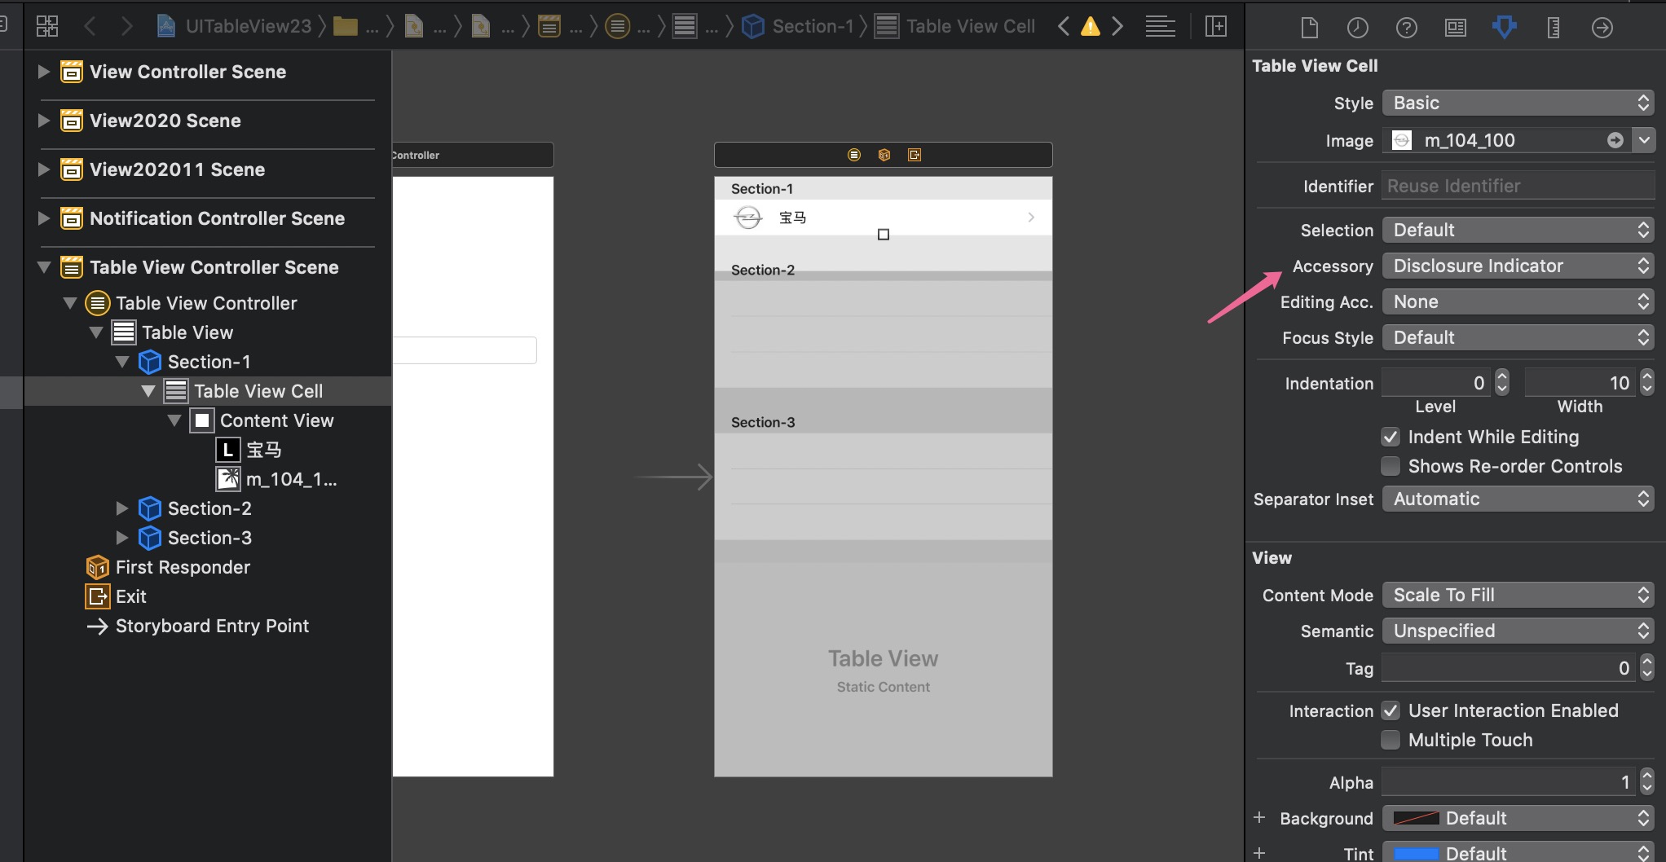The height and width of the screenshot is (862, 1666).
Task: Enable the Multiple Touch checkbox
Action: coord(1391,740)
